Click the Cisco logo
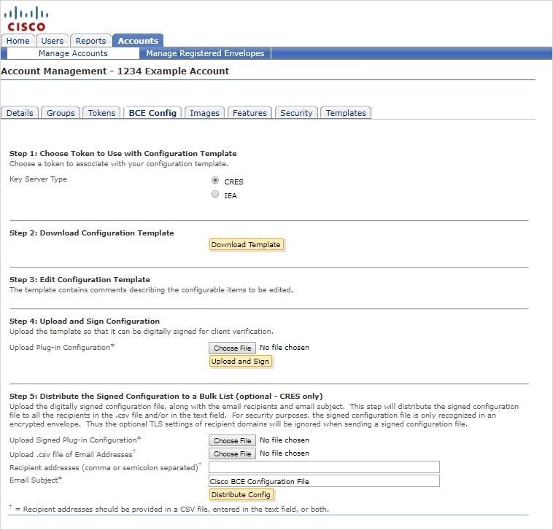This screenshot has height=530, width=553. pyautogui.click(x=25, y=18)
